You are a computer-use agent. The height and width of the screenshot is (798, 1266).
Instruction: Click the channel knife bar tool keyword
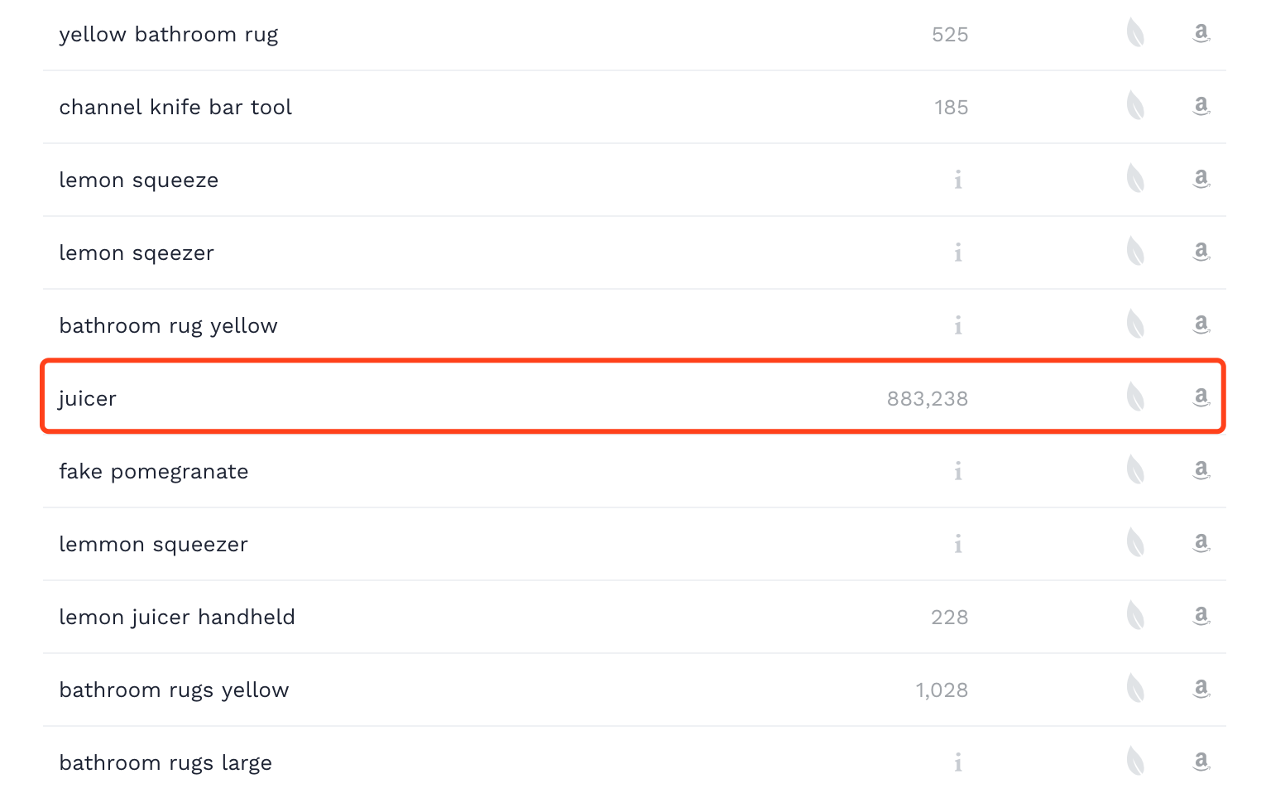[x=175, y=108]
